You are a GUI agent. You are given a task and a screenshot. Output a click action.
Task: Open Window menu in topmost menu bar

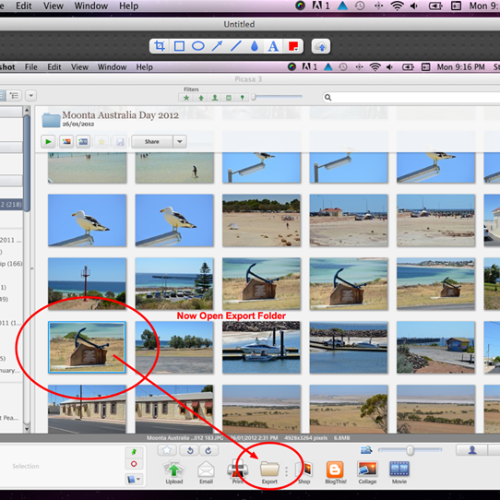[x=91, y=6]
